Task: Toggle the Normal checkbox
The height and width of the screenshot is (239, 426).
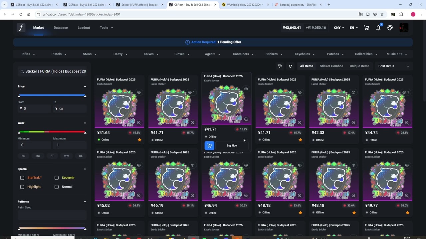Action: pos(57,187)
